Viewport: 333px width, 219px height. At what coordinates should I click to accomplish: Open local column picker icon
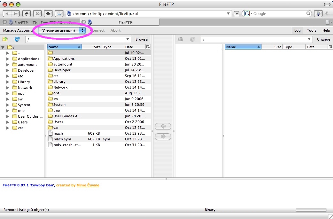point(148,47)
